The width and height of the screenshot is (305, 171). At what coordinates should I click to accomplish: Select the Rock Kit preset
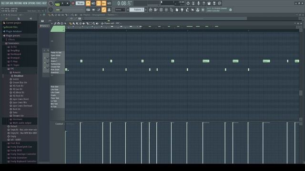(16, 109)
